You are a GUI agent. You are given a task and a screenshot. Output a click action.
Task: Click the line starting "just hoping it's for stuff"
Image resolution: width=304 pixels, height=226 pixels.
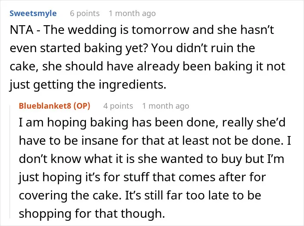point(142,177)
